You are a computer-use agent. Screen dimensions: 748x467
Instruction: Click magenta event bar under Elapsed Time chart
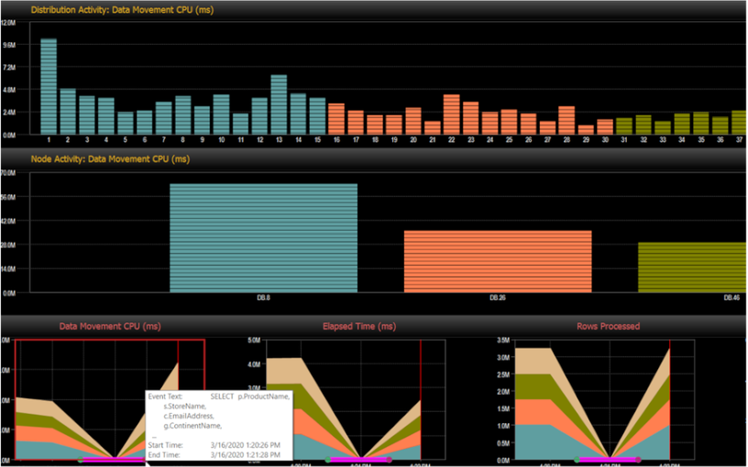tap(358, 460)
